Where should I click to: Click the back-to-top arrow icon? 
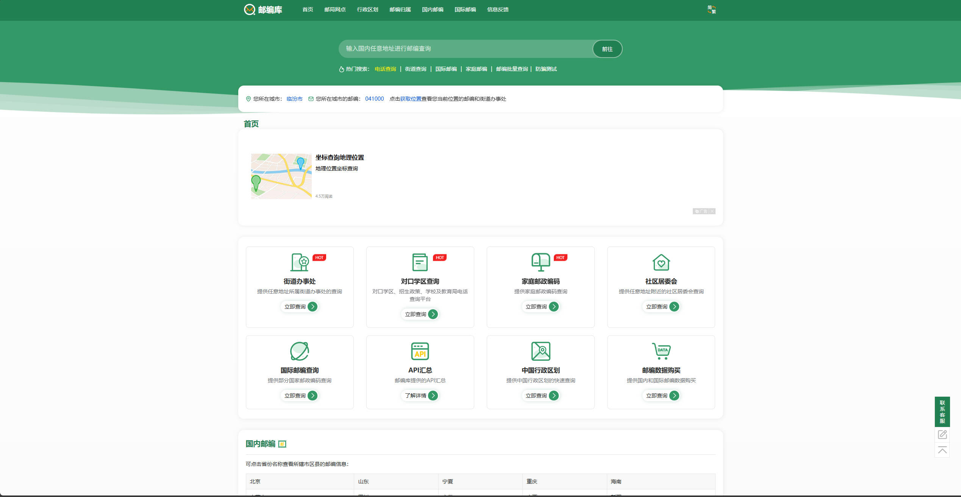(x=942, y=451)
